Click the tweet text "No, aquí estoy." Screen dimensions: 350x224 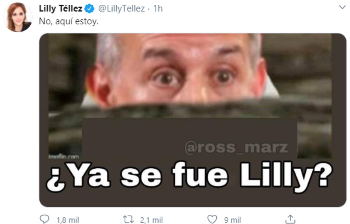point(69,22)
